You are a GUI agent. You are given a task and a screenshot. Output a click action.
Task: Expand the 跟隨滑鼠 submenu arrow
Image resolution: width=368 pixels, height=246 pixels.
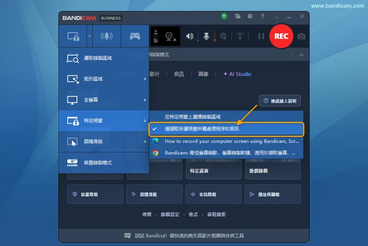[x=145, y=142]
